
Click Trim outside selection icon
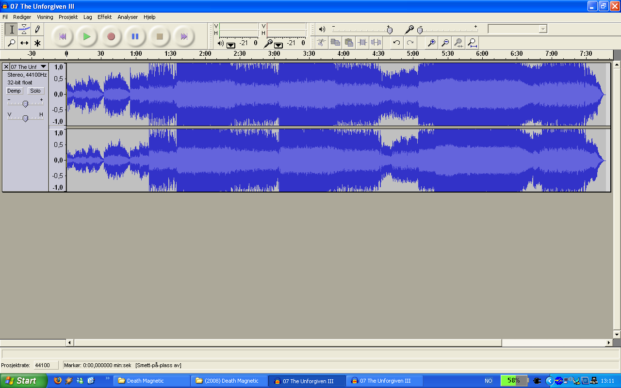pyautogui.click(x=362, y=43)
